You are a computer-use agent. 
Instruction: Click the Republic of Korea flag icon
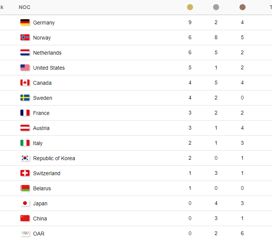(x=25, y=158)
